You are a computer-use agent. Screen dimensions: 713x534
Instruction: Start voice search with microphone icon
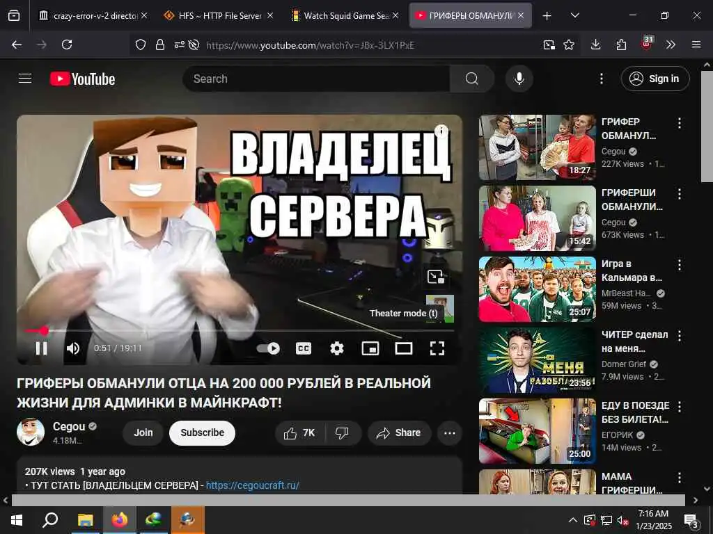(x=519, y=79)
